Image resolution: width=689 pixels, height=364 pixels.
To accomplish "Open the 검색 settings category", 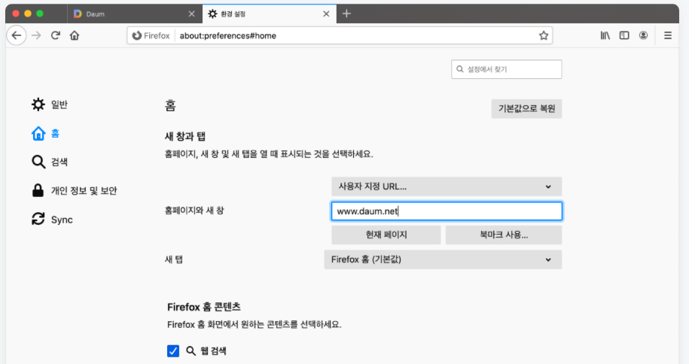I will click(x=50, y=162).
